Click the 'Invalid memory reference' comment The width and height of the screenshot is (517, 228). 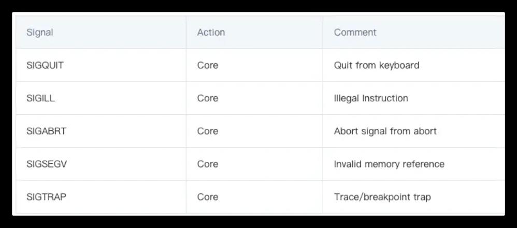(389, 164)
